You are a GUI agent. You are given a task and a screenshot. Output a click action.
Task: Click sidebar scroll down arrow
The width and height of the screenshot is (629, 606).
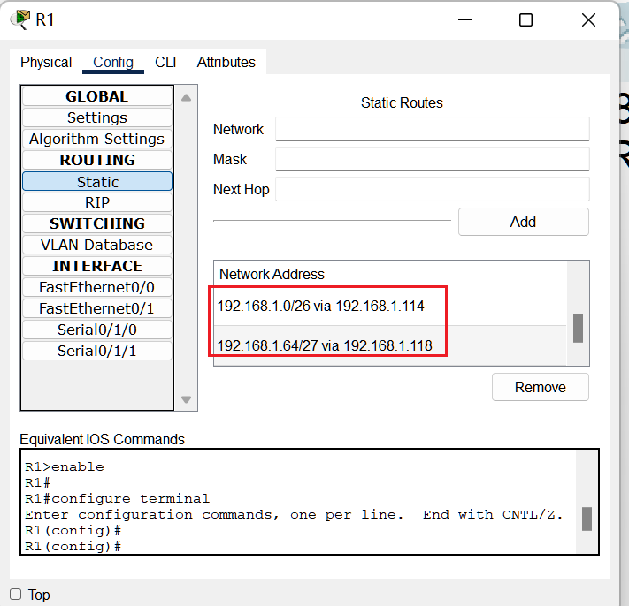(x=186, y=399)
